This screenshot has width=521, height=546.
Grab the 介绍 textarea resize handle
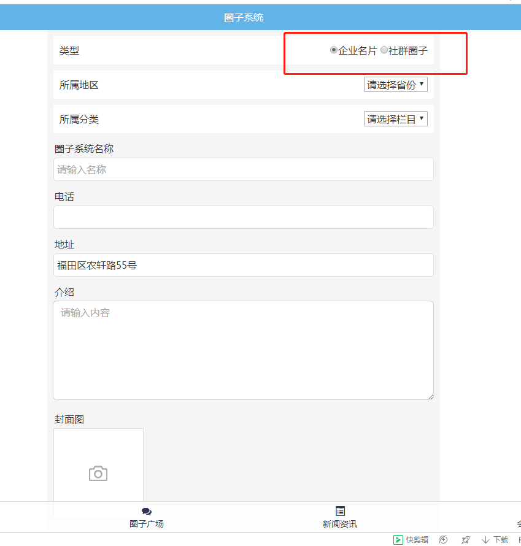tap(430, 396)
